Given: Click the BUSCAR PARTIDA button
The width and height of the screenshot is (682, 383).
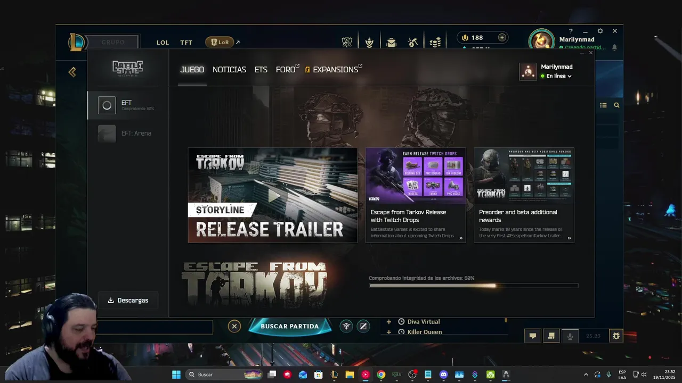Looking at the screenshot, I should [290, 326].
